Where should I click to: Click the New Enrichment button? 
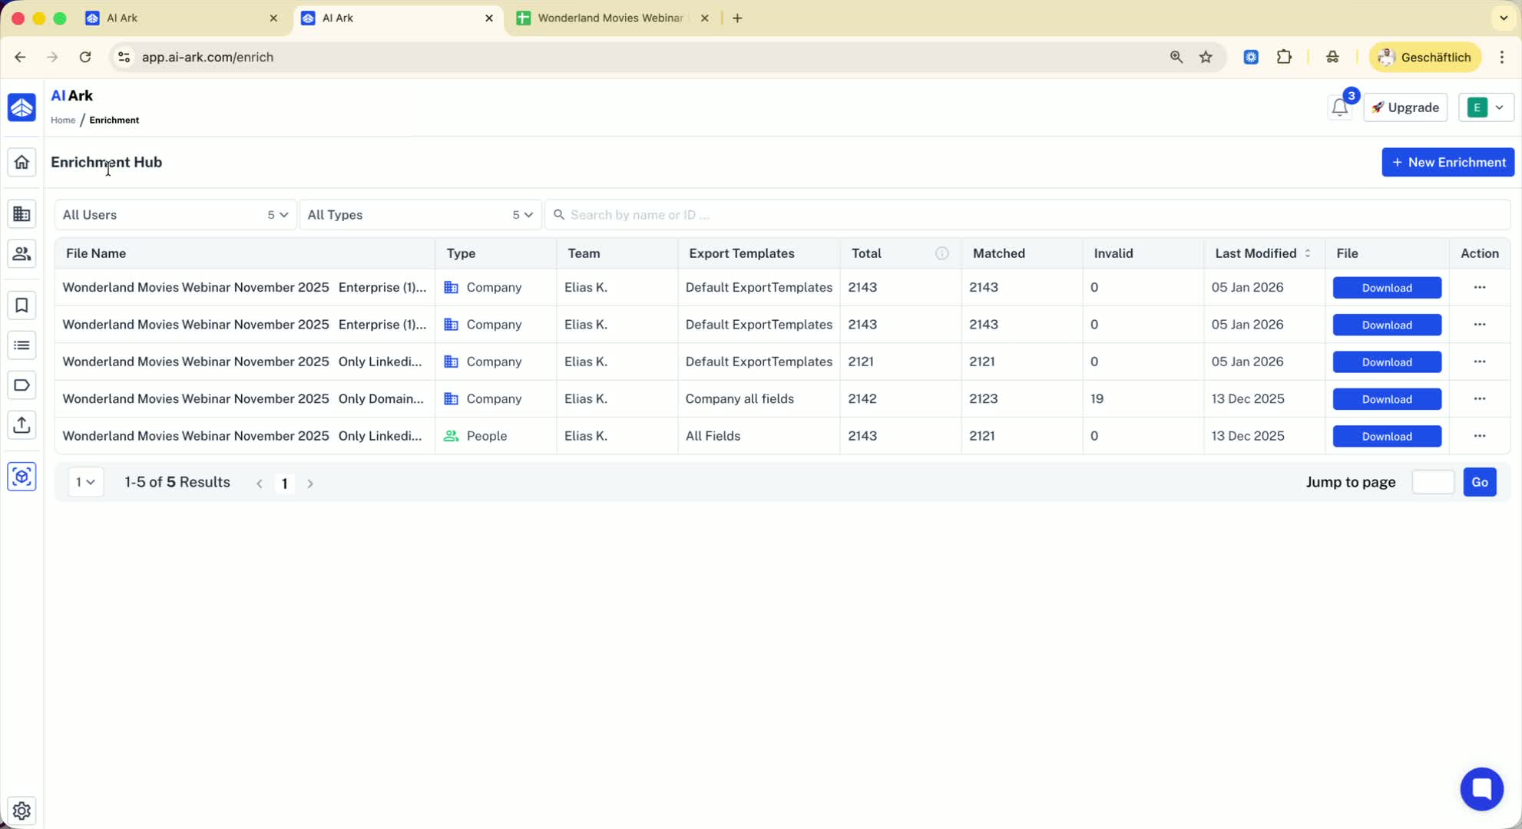pos(1448,162)
